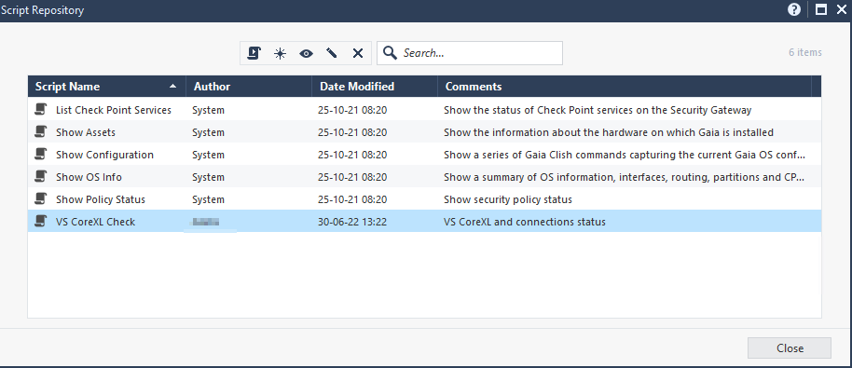Image resolution: width=852 pixels, height=368 pixels.
Task: Click the Delete script X icon
Action: 358,53
